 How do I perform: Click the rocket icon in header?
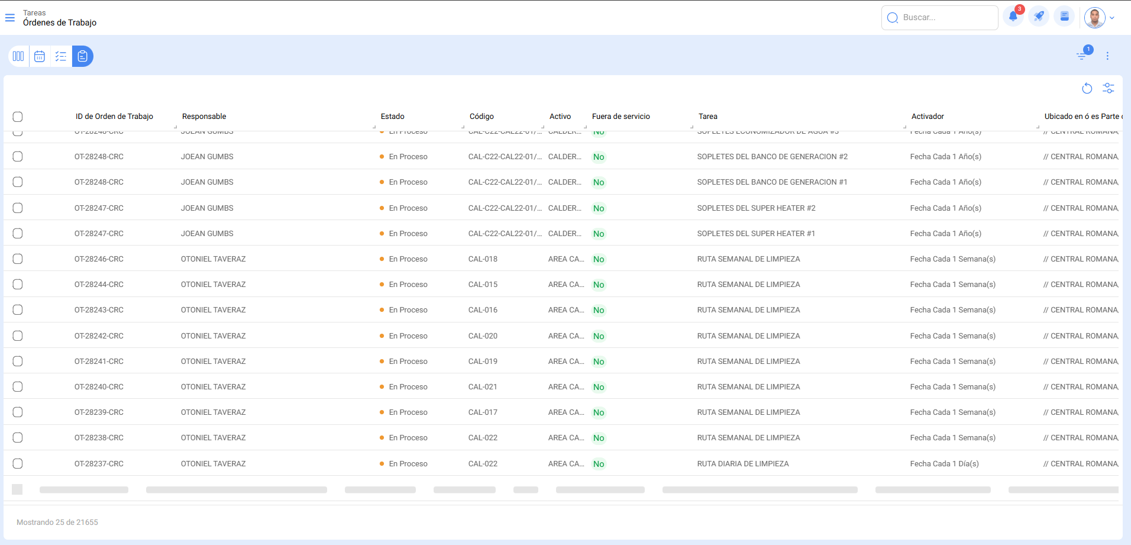click(x=1039, y=17)
